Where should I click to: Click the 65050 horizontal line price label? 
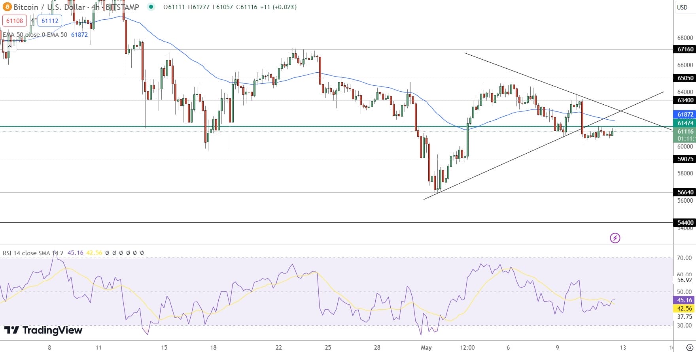(685, 78)
